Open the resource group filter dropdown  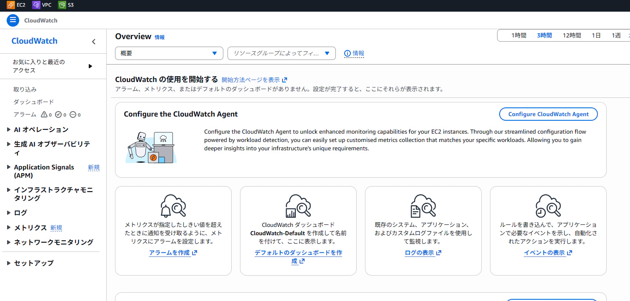click(282, 53)
